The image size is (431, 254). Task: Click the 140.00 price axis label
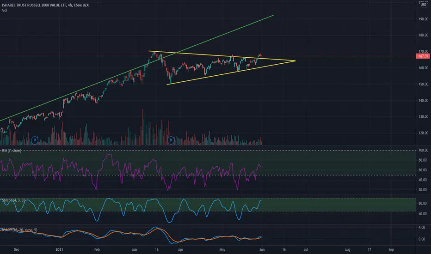coord(424,101)
